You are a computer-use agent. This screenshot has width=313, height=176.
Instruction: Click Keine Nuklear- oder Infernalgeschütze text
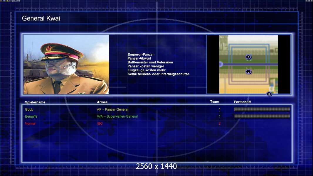tap(158, 74)
